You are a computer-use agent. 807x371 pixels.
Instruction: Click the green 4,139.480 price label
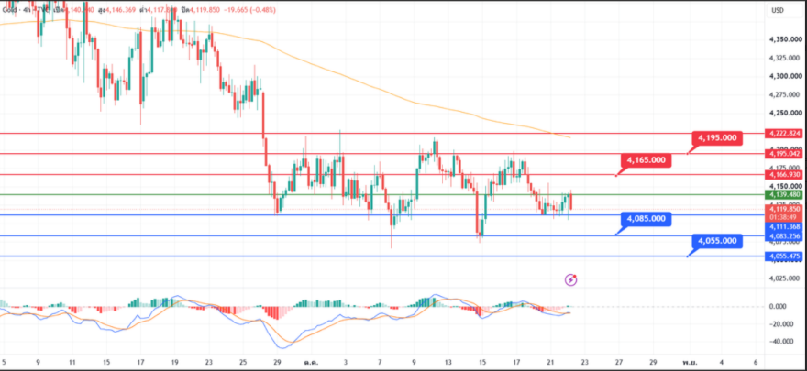click(783, 195)
